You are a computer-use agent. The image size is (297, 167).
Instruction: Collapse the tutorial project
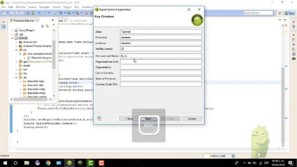pyautogui.click(x=12, y=38)
